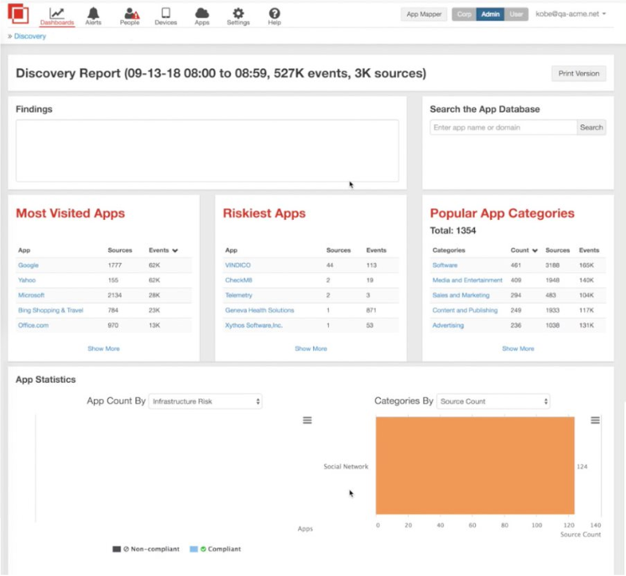This screenshot has height=576, width=626.
Task: Switch to the User role
Action: coord(516,14)
